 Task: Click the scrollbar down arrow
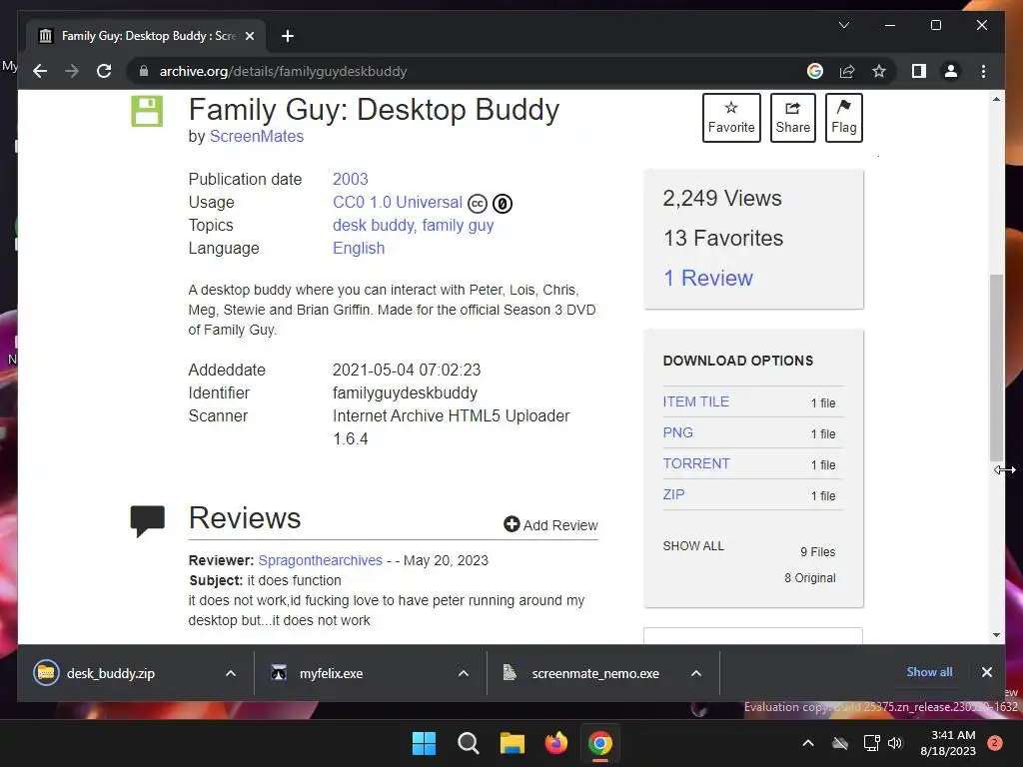[x=996, y=634]
